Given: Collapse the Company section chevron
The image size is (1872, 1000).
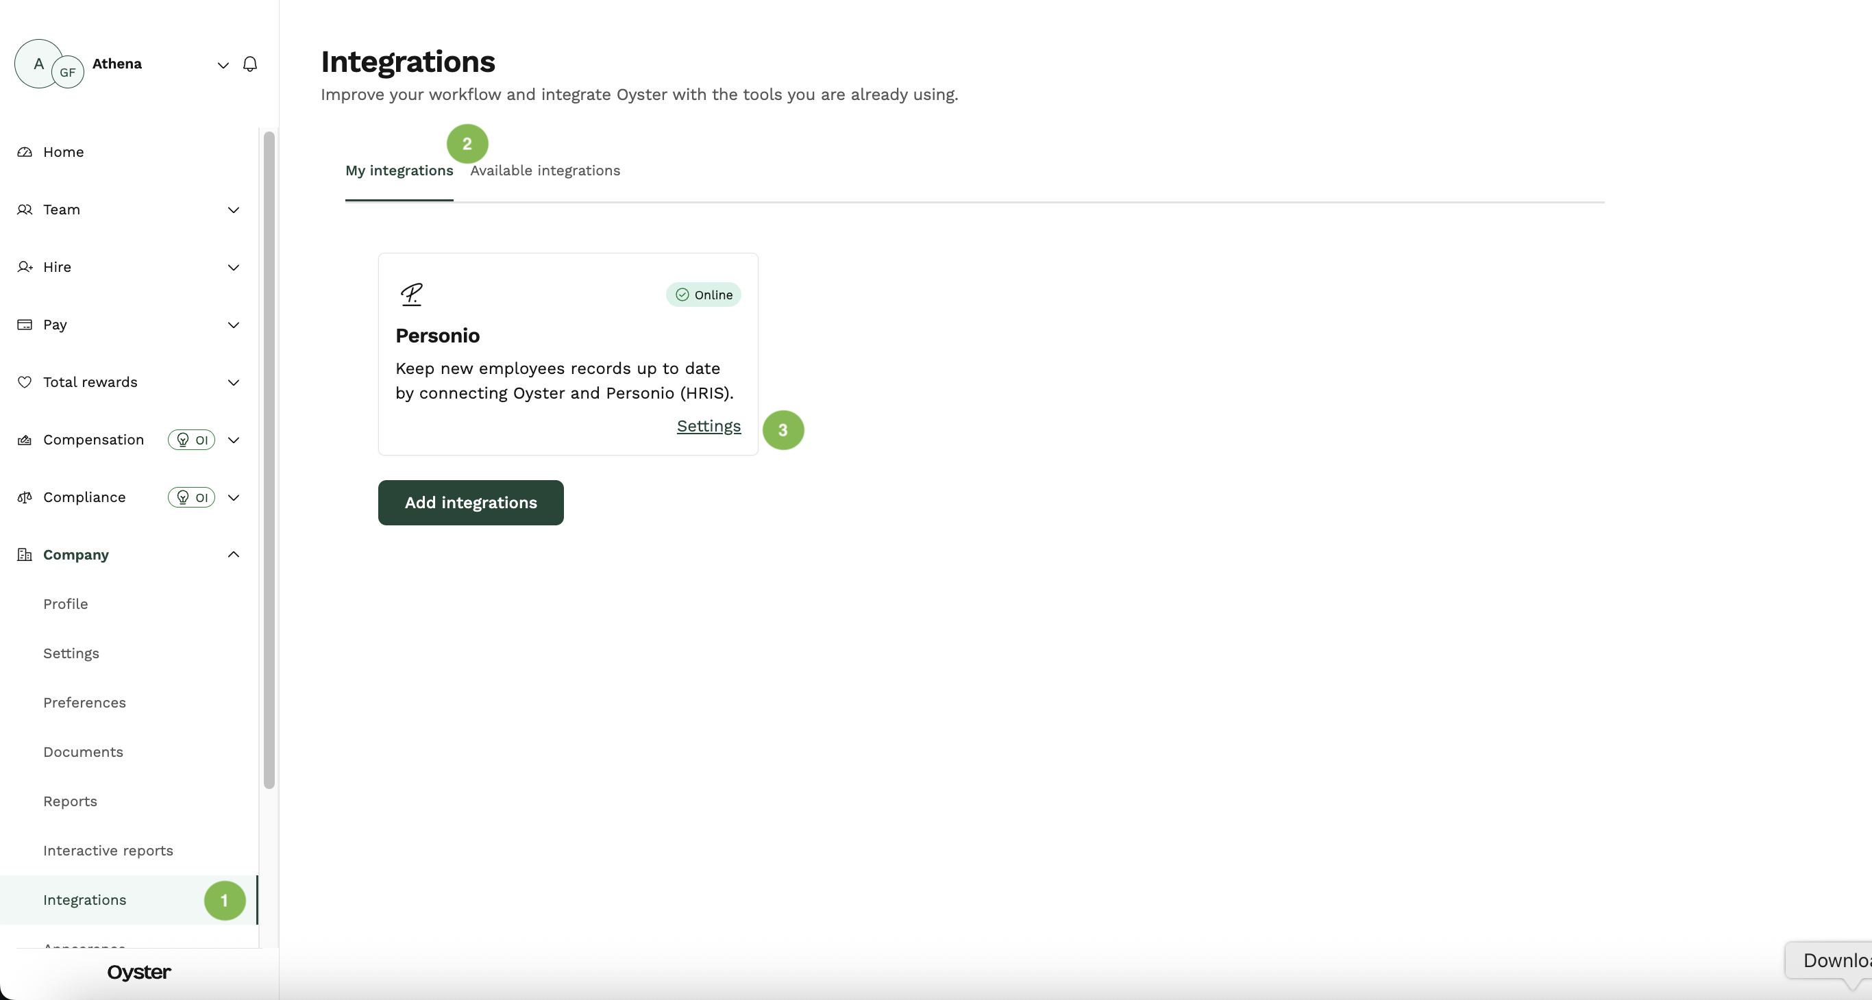Looking at the screenshot, I should click(x=233, y=554).
